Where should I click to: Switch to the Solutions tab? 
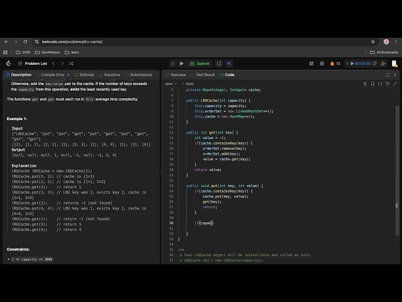point(110,75)
